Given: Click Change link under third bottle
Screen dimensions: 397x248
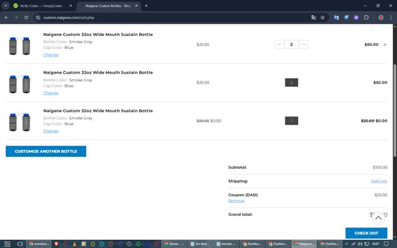Looking at the screenshot, I should point(51,131).
